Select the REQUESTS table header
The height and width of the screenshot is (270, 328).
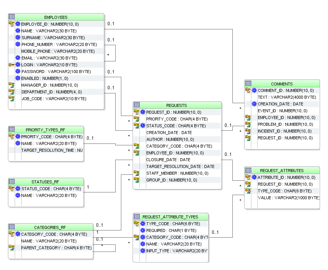pos(177,105)
